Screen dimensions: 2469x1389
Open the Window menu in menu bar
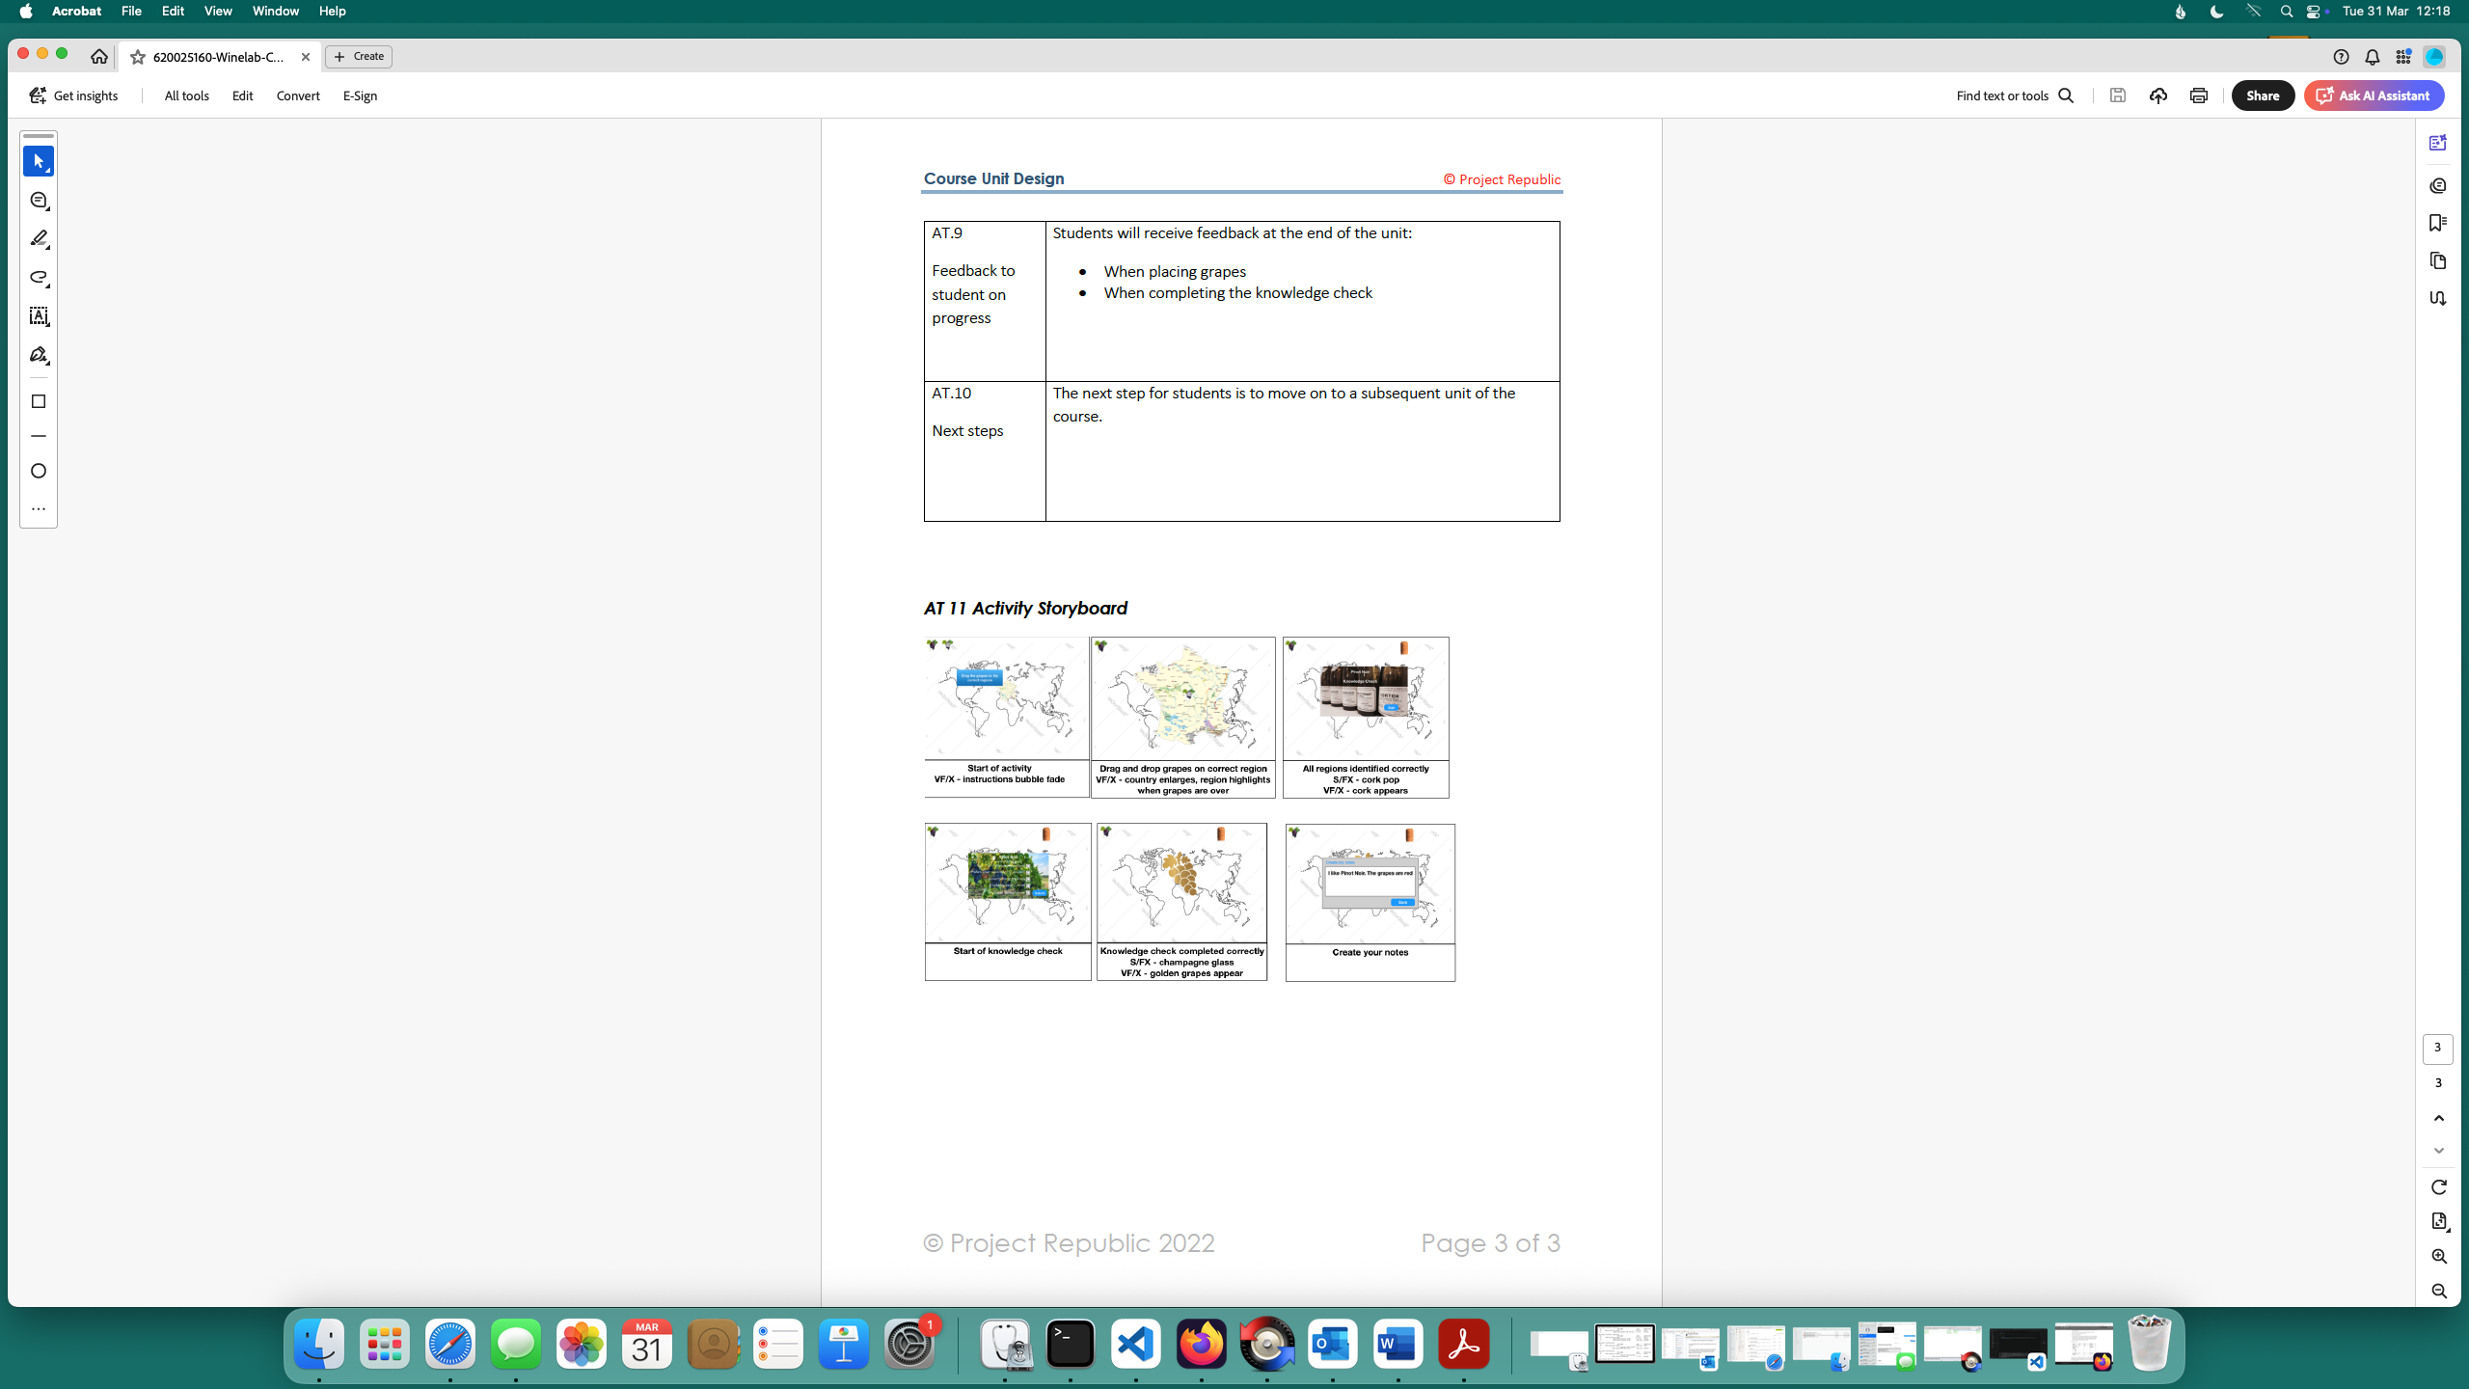pos(275,12)
